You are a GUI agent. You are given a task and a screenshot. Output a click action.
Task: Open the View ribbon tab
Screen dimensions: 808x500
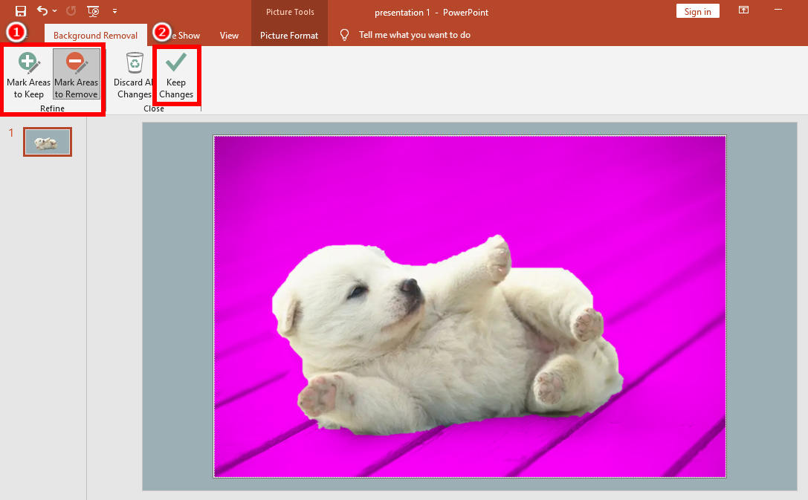point(229,35)
